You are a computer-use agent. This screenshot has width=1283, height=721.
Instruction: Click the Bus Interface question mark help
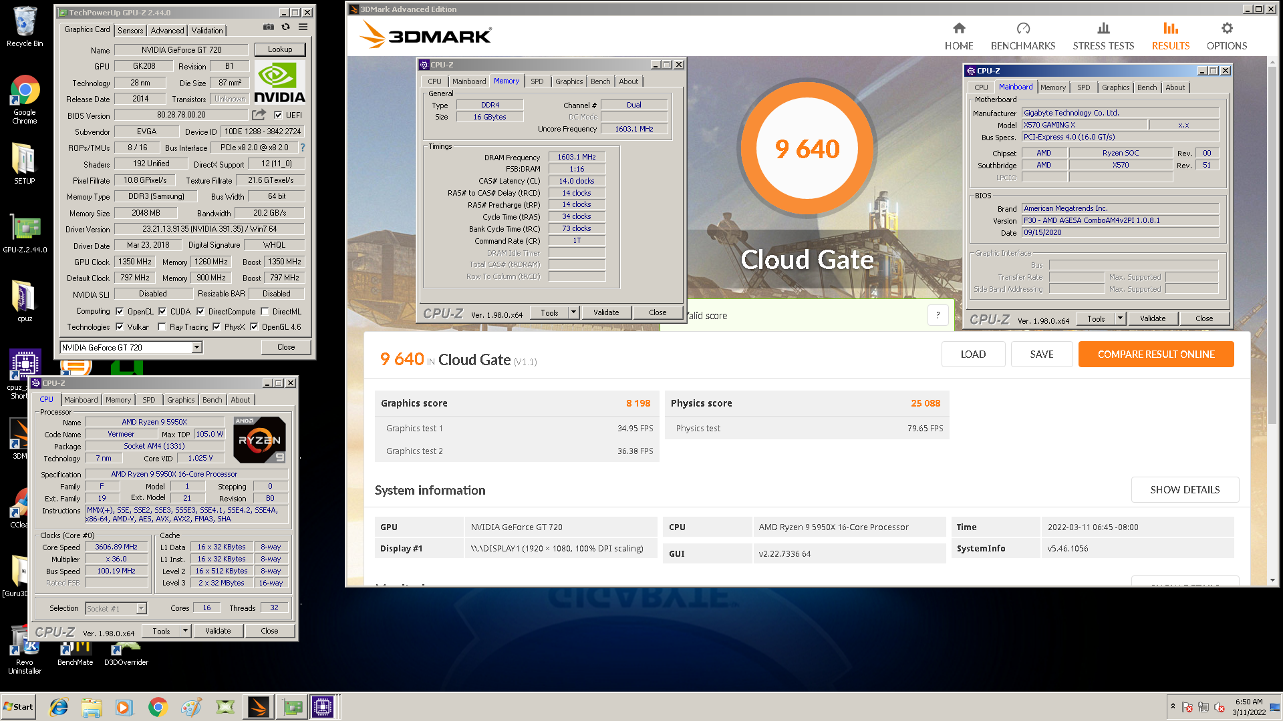(302, 148)
